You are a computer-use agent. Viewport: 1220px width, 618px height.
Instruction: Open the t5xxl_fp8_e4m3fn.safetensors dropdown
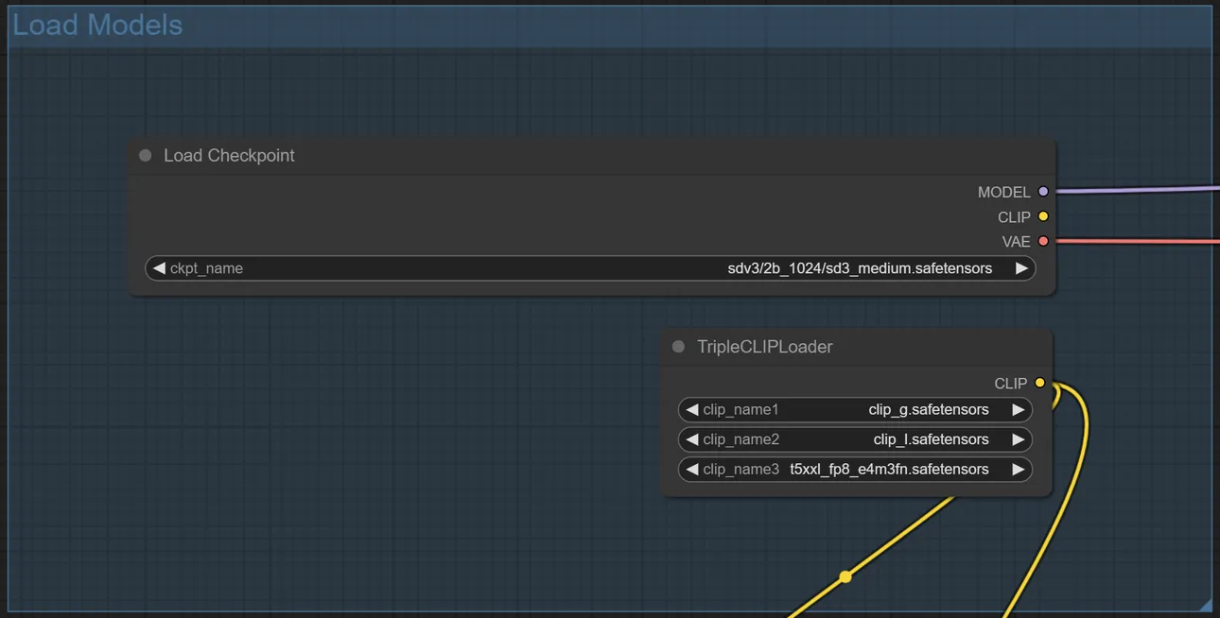pos(855,470)
